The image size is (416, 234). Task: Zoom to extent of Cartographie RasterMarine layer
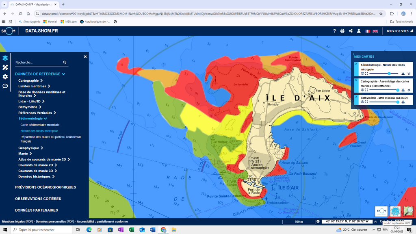pos(366,90)
